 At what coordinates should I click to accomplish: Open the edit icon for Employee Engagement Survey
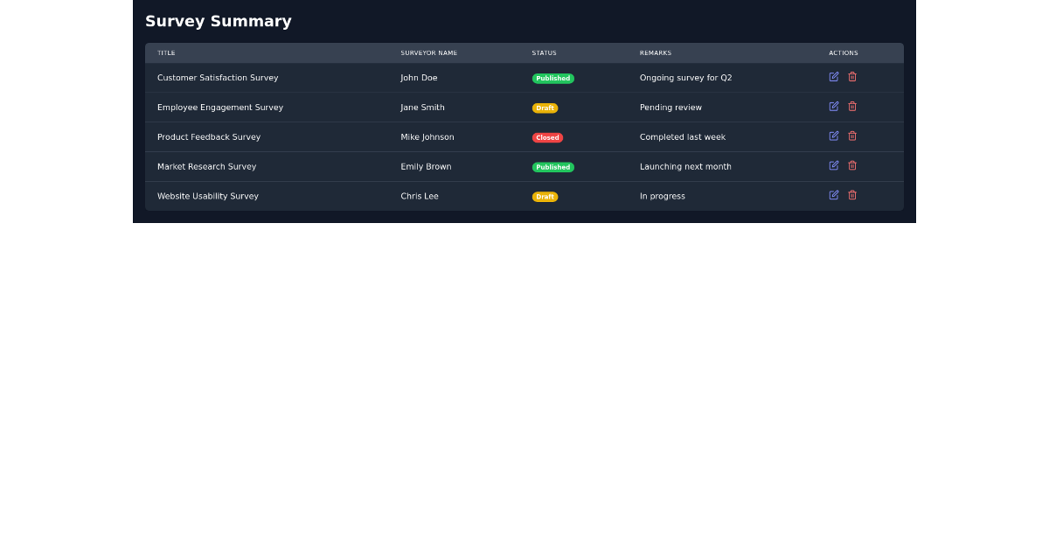[834, 107]
